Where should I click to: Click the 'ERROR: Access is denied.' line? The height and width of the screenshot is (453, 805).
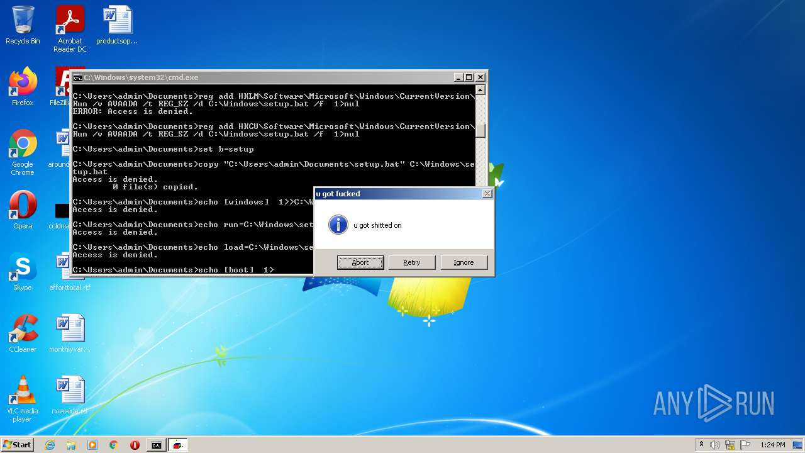[x=133, y=111]
